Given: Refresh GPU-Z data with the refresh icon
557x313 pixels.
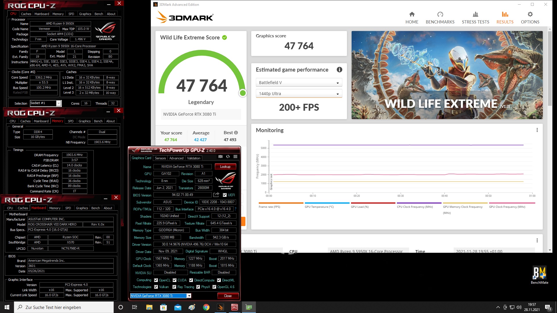Looking at the screenshot, I should (228, 156).
